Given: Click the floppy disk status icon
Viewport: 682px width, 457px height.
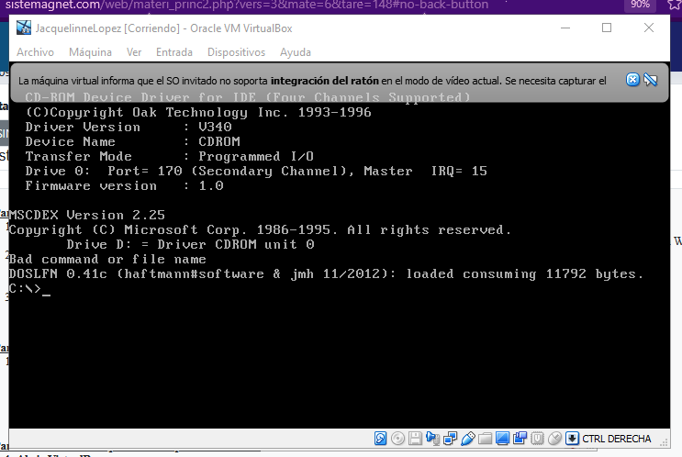Looking at the screenshot, I should pos(415,439).
